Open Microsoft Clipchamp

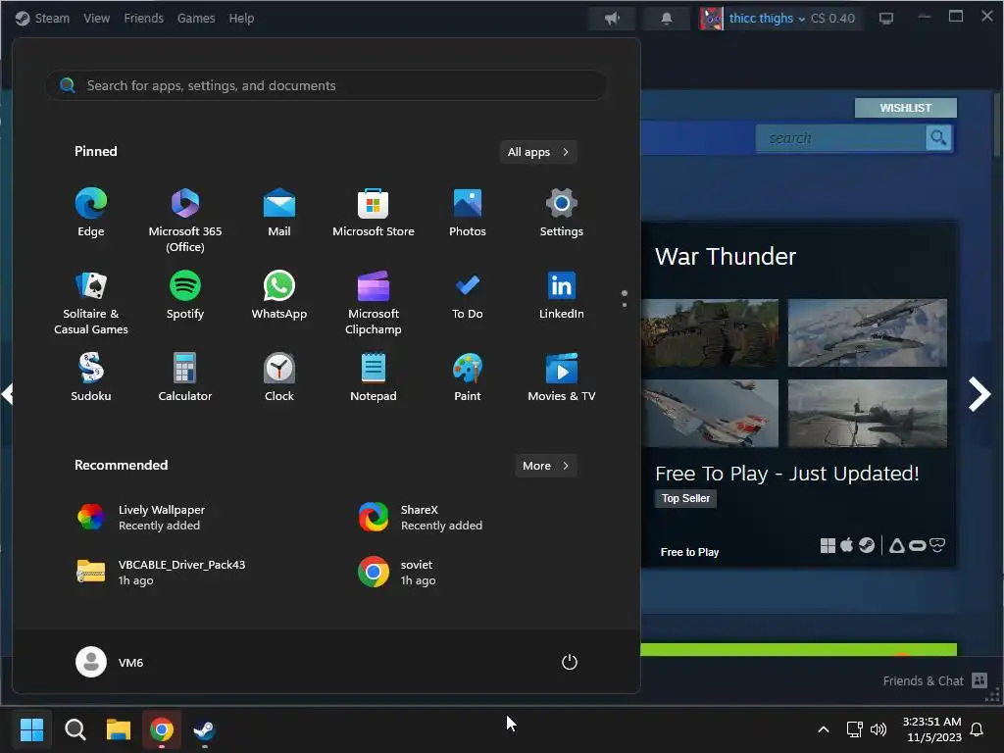click(374, 303)
